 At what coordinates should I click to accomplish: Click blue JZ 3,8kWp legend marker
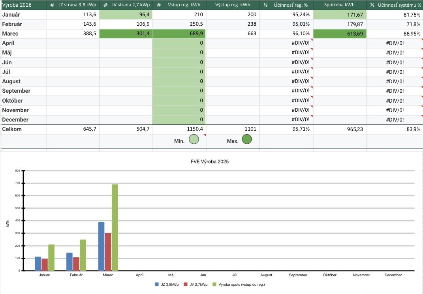(157, 284)
